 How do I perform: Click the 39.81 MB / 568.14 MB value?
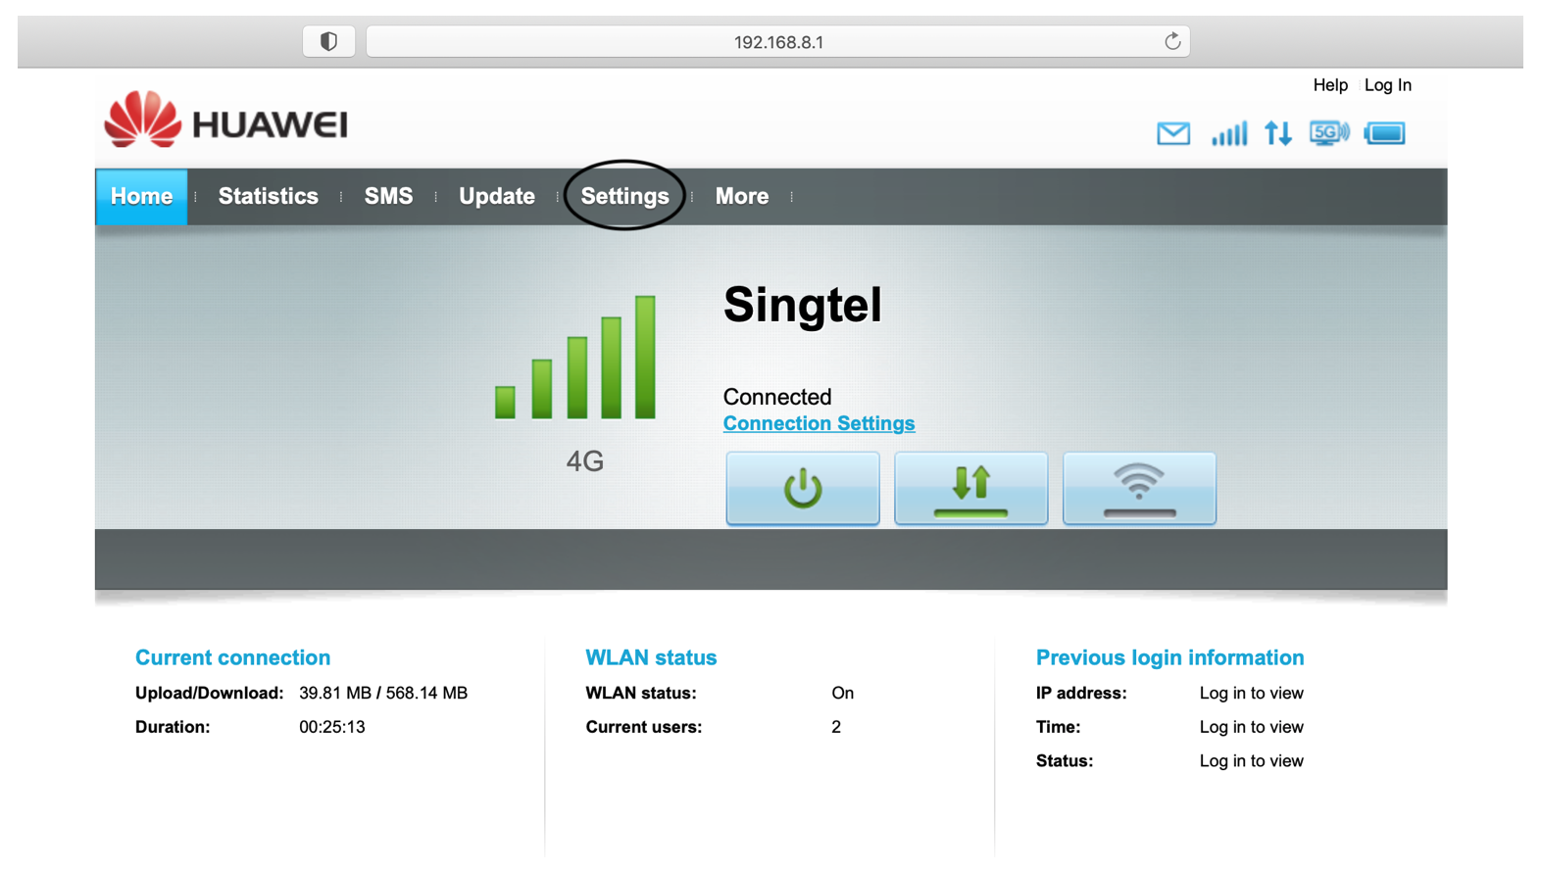click(383, 693)
